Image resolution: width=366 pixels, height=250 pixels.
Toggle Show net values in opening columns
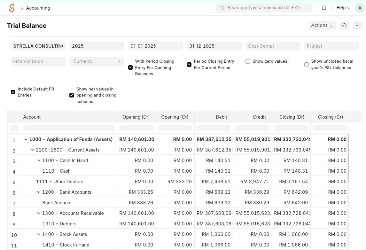[x=72, y=95]
